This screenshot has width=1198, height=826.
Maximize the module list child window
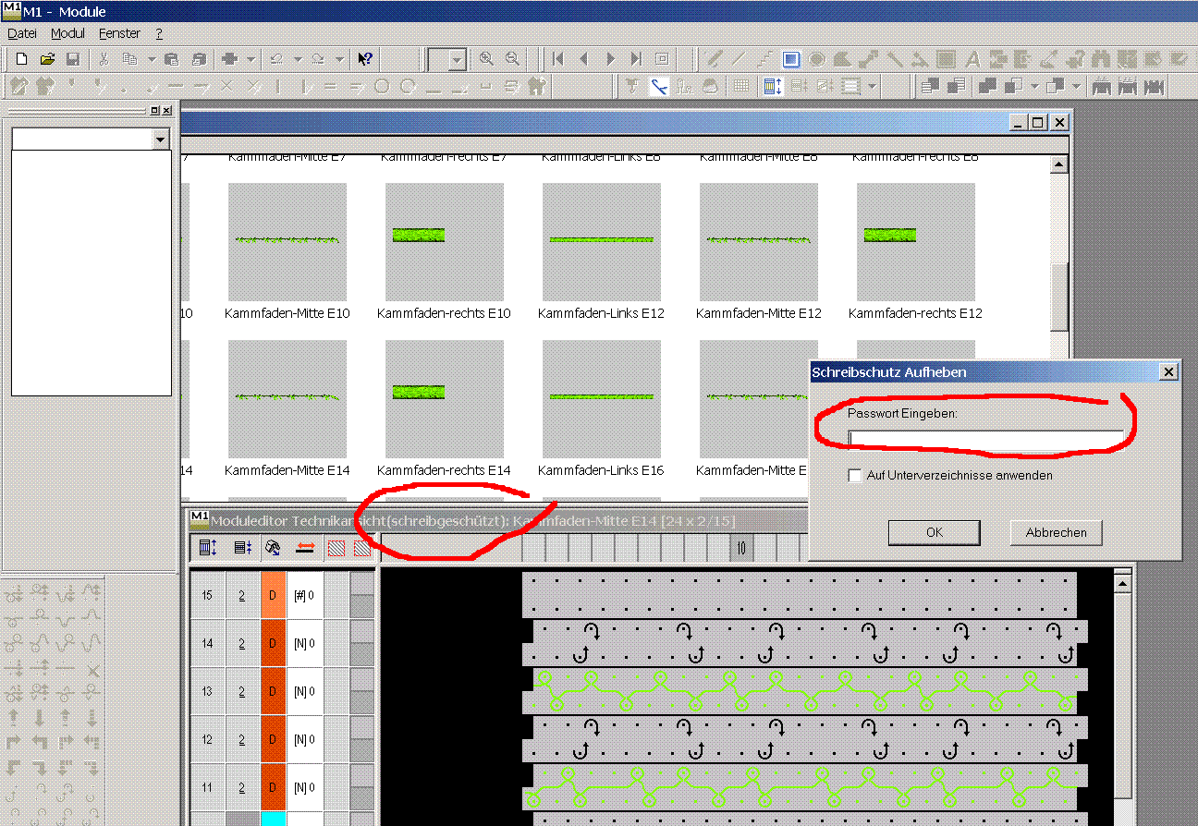point(1038,123)
